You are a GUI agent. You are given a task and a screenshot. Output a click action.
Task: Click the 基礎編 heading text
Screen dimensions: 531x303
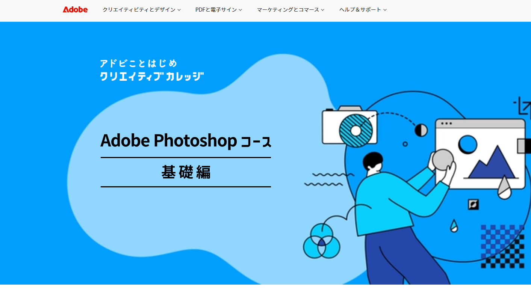click(x=186, y=172)
